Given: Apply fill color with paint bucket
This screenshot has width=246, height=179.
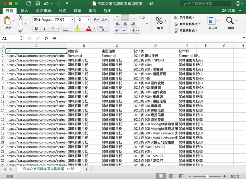Looking at the screenshot, I should [x=77, y=28].
